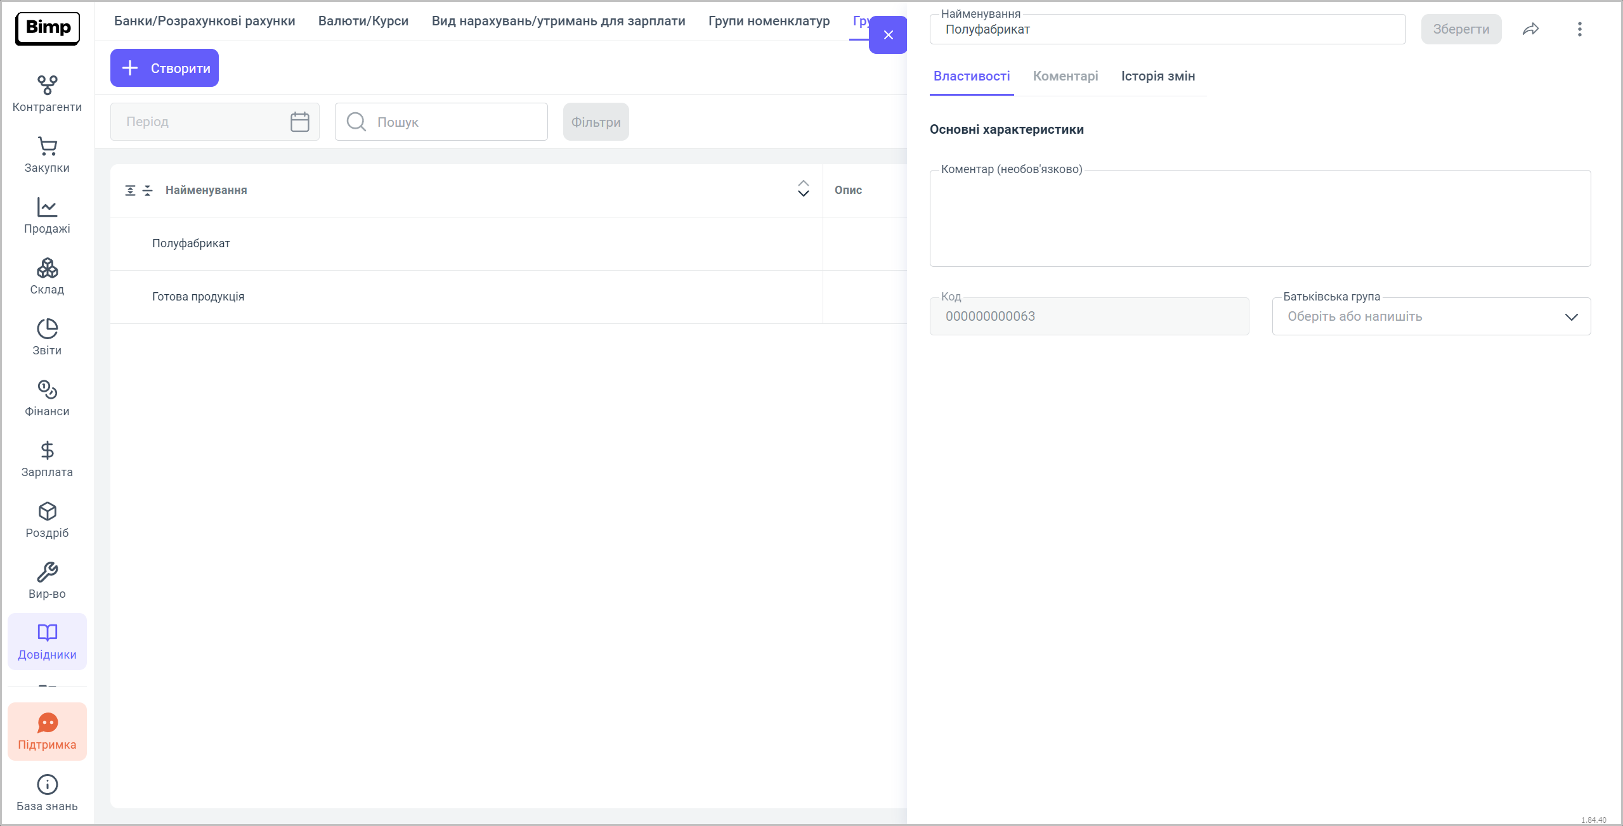Open the Контрагенти sidebar section
Screen dimensions: 1623x826
(47, 94)
